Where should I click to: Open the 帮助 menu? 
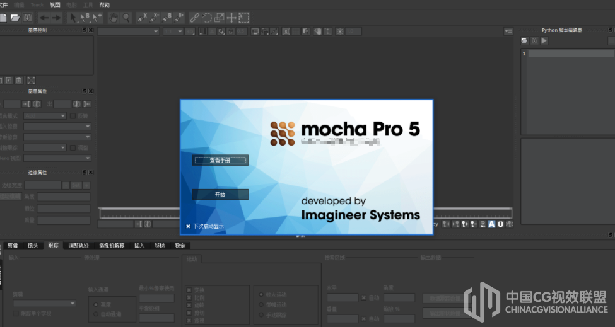click(x=104, y=4)
